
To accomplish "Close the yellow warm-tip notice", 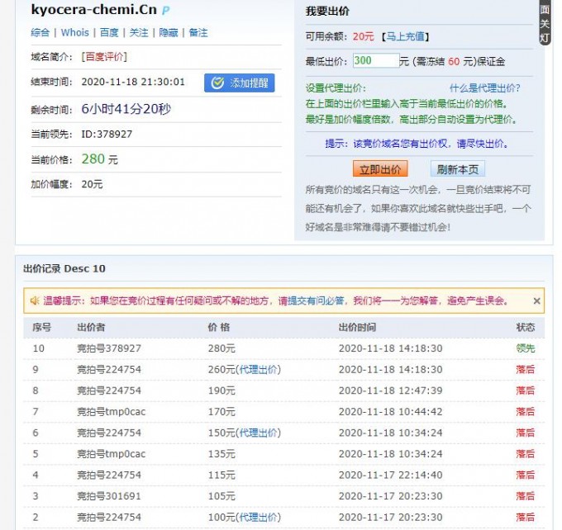I will (536, 301).
